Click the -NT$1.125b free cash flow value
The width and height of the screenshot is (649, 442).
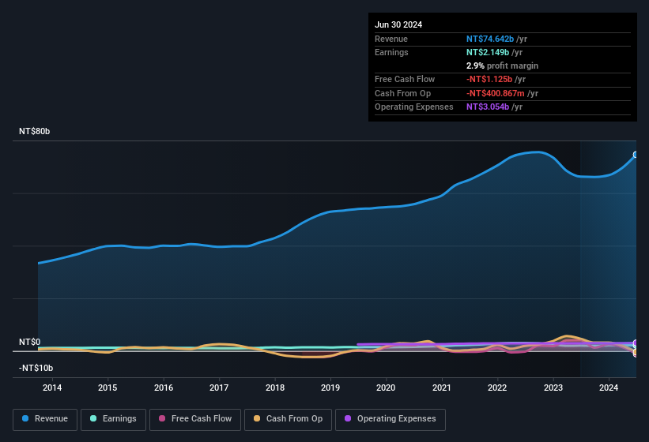[x=489, y=79]
